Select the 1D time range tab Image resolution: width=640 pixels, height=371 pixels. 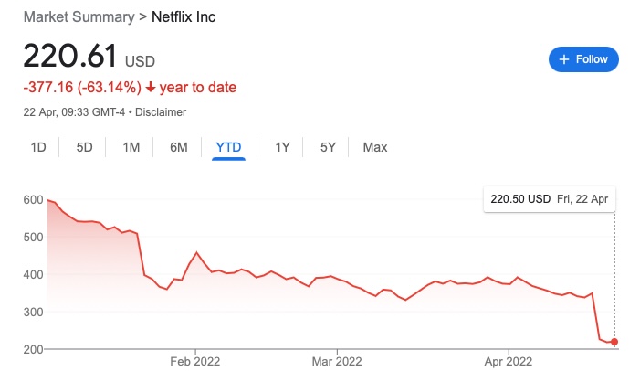click(x=38, y=147)
